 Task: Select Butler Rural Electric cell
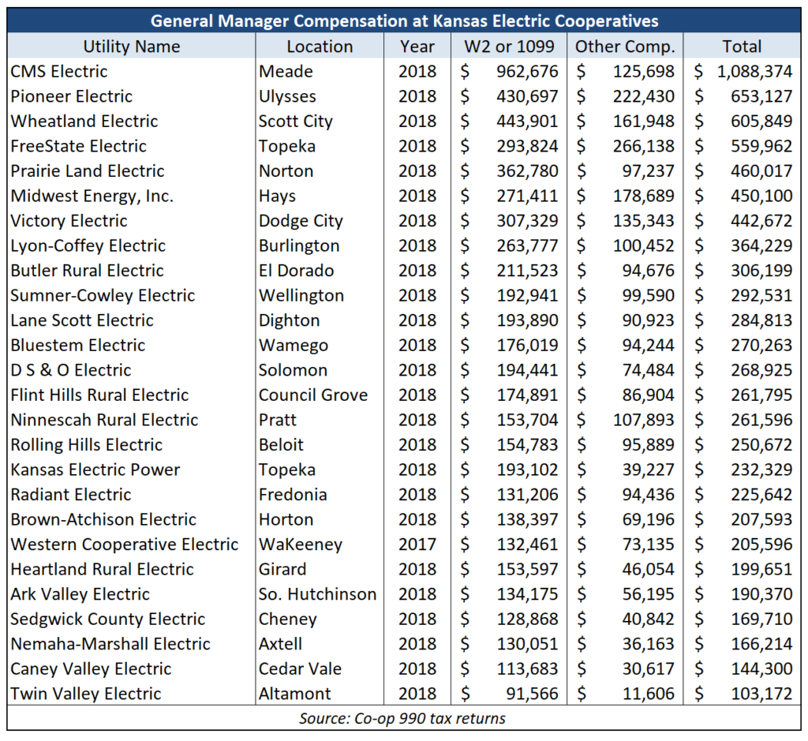point(87,271)
